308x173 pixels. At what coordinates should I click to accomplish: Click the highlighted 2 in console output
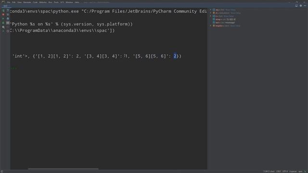[175, 56]
